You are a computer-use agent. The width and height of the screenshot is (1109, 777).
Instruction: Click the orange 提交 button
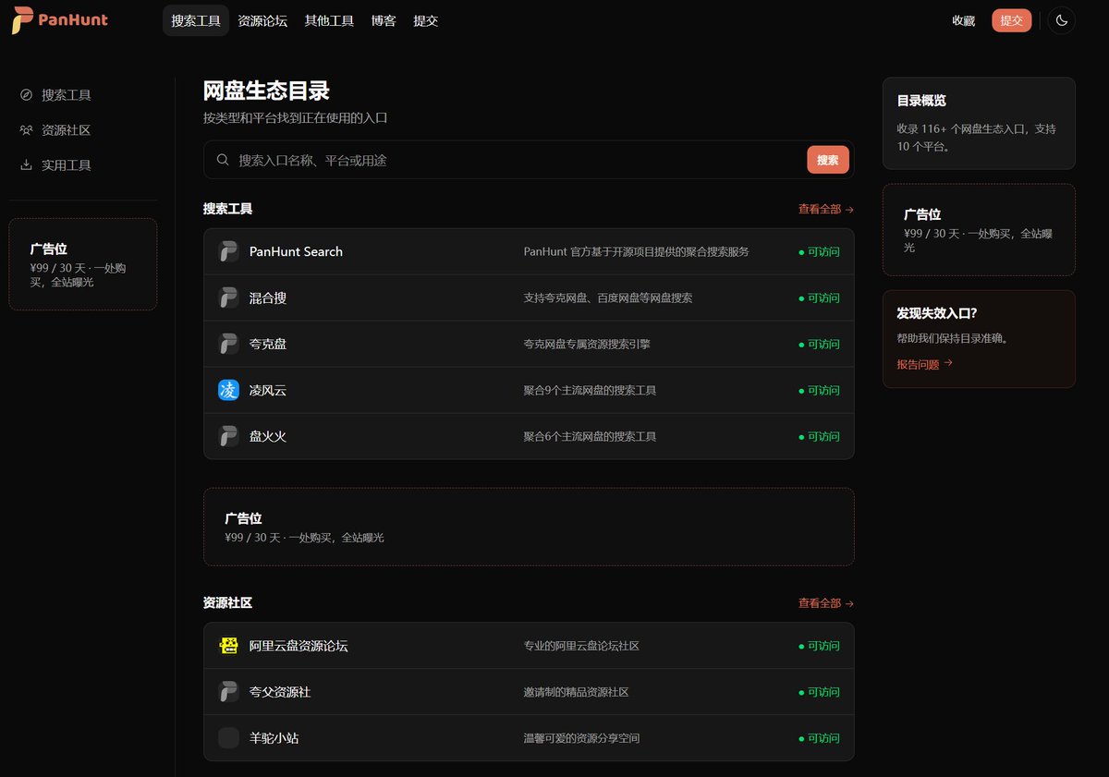pyautogui.click(x=1012, y=20)
